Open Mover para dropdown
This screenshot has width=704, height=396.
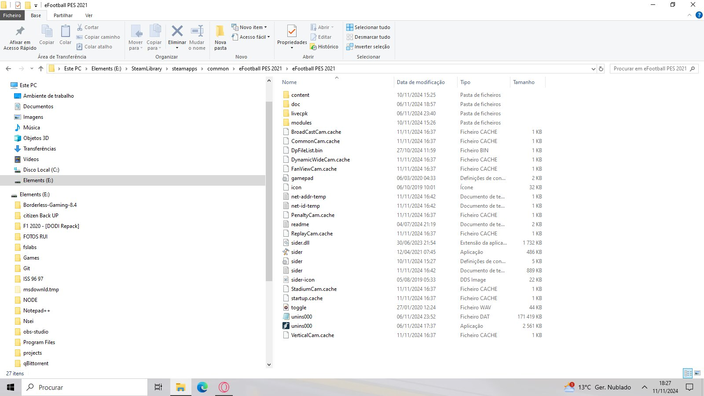pyautogui.click(x=136, y=38)
